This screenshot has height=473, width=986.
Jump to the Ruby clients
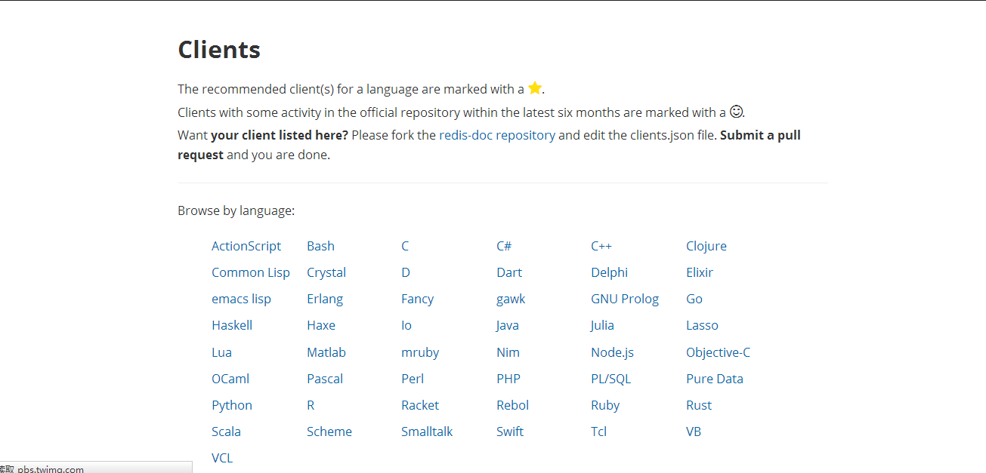pyautogui.click(x=605, y=405)
